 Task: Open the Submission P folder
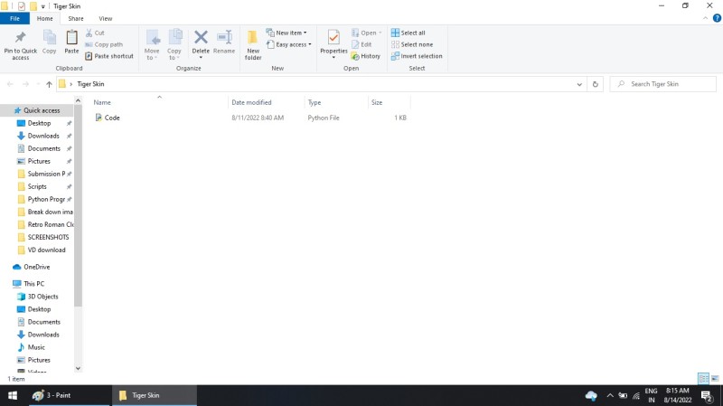46,174
